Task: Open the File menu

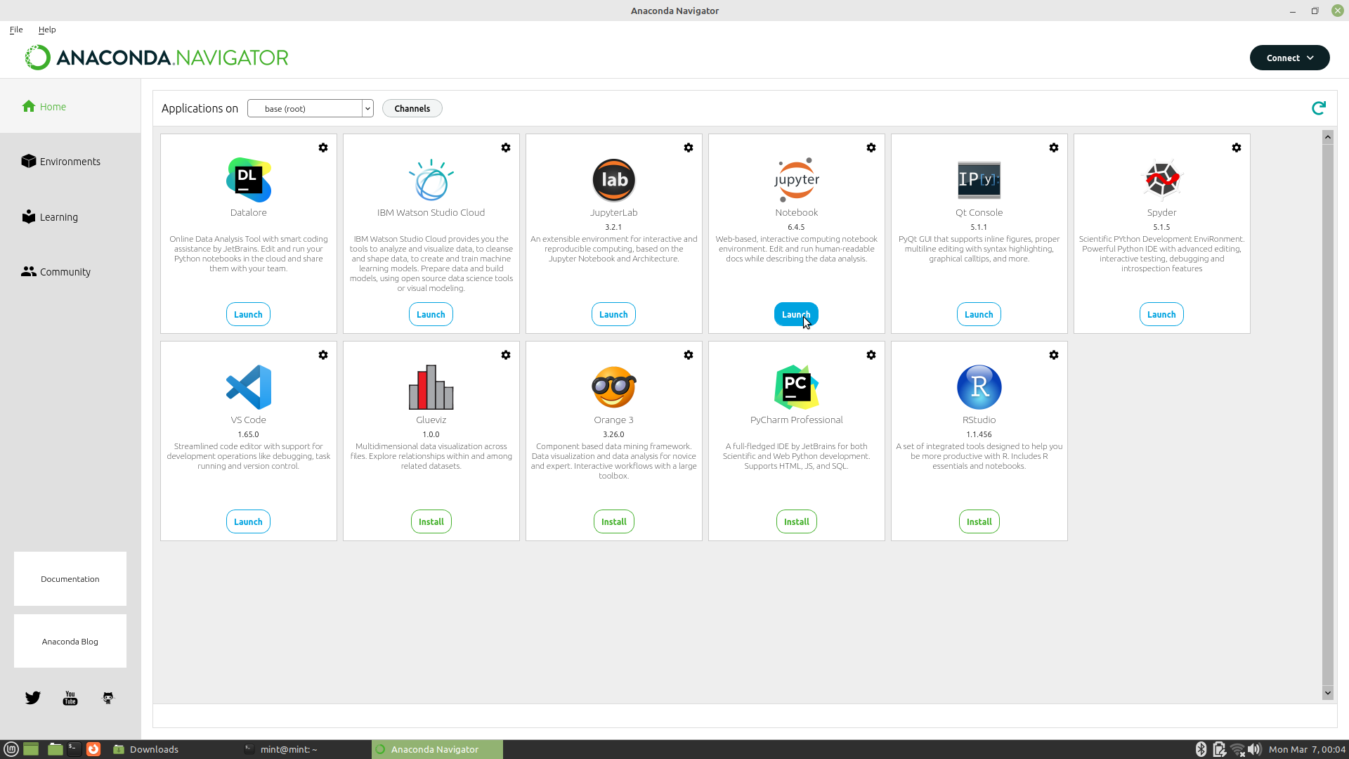Action: point(16,30)
